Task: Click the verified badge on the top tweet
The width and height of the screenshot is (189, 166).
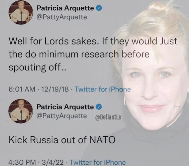Action: tap(99, 8)
